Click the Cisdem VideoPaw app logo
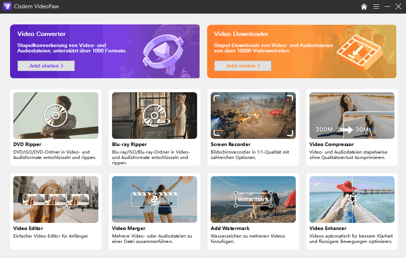Screen dimensions: 406x258 pyautogui.click(x=7, y=6)
